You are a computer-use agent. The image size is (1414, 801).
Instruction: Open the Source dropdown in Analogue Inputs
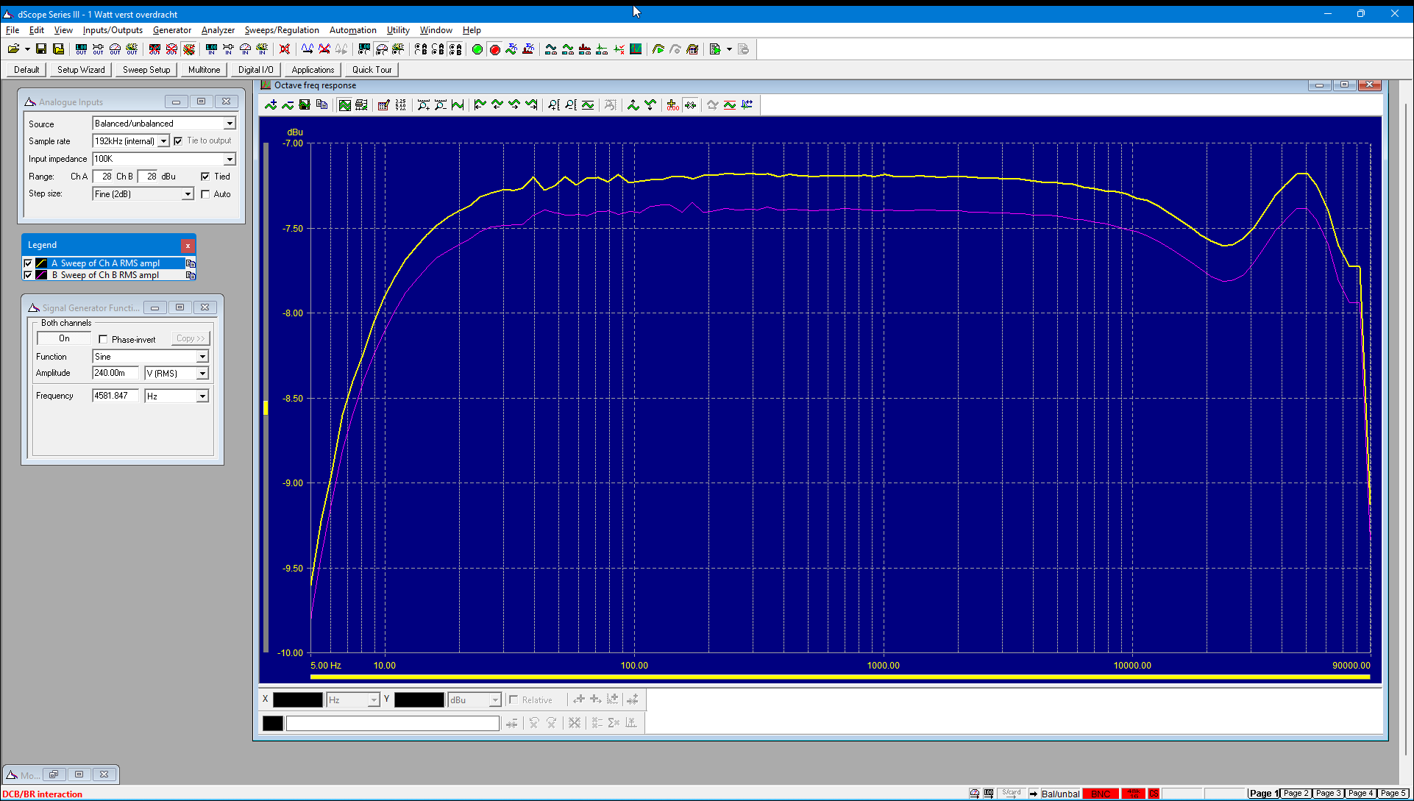point(230,124)
